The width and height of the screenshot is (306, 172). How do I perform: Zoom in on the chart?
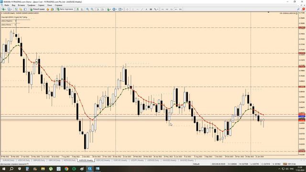87,9
